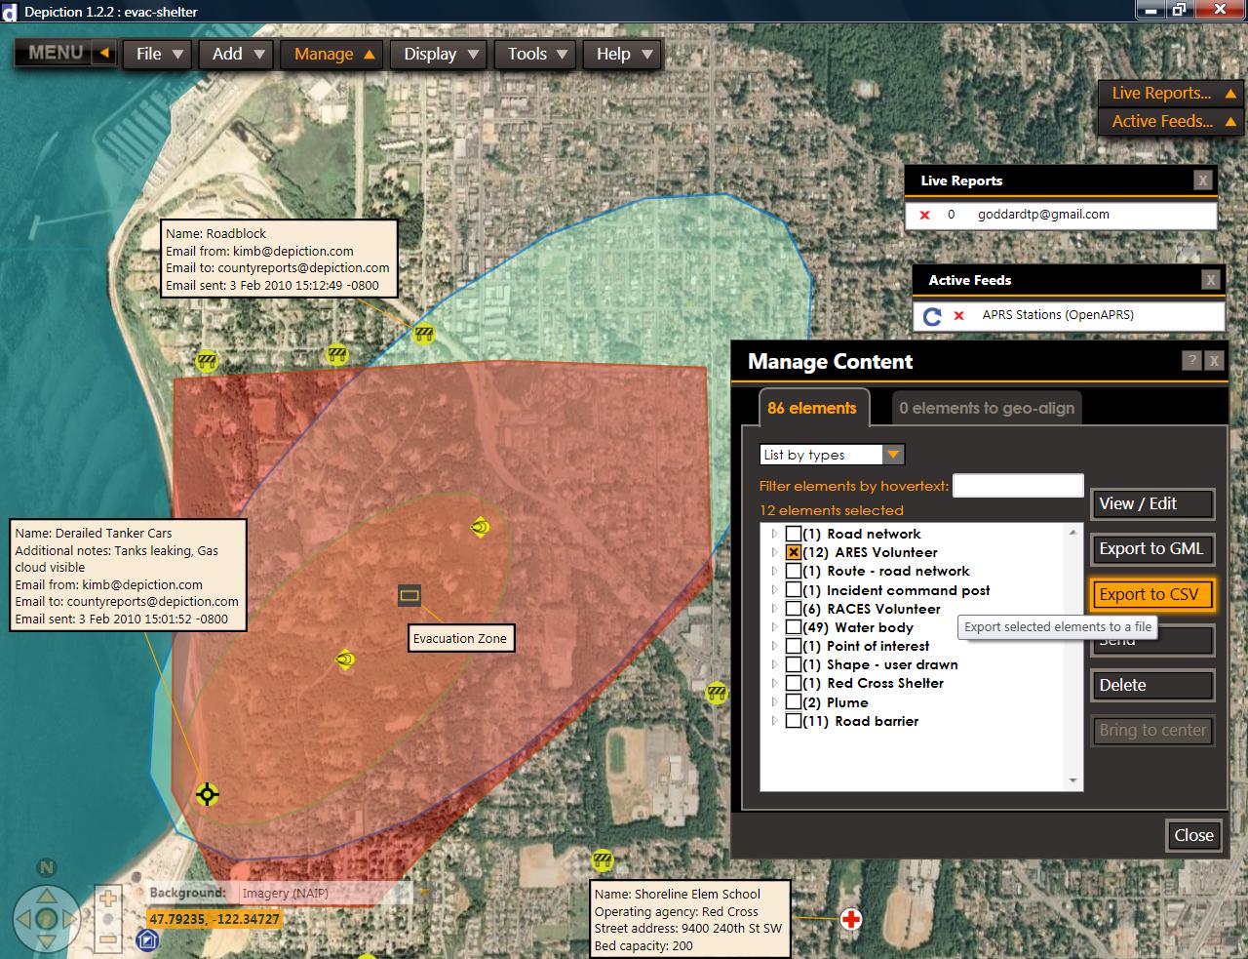The width and height of the screenshot is (1248, 959).
Task: Switch to elements to geo-align tab
Action: click(986, 408)
